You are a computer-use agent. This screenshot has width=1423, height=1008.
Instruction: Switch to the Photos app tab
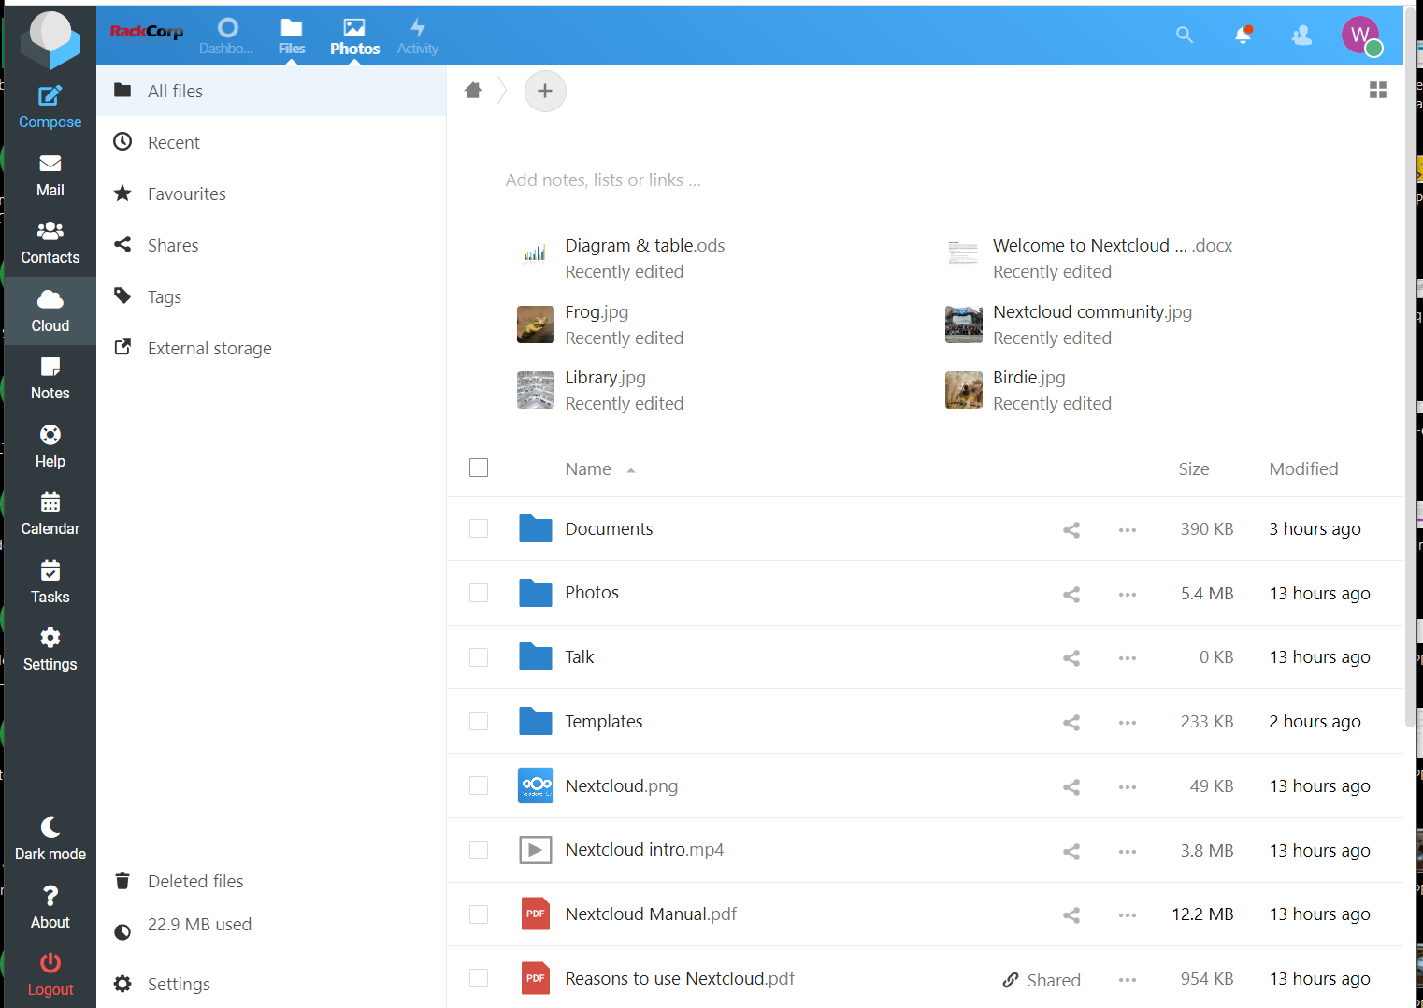[354, 36]
